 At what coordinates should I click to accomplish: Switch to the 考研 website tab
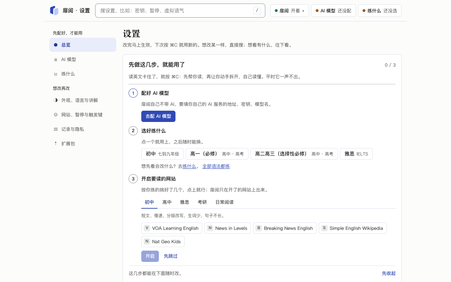[x=202, y=202]
